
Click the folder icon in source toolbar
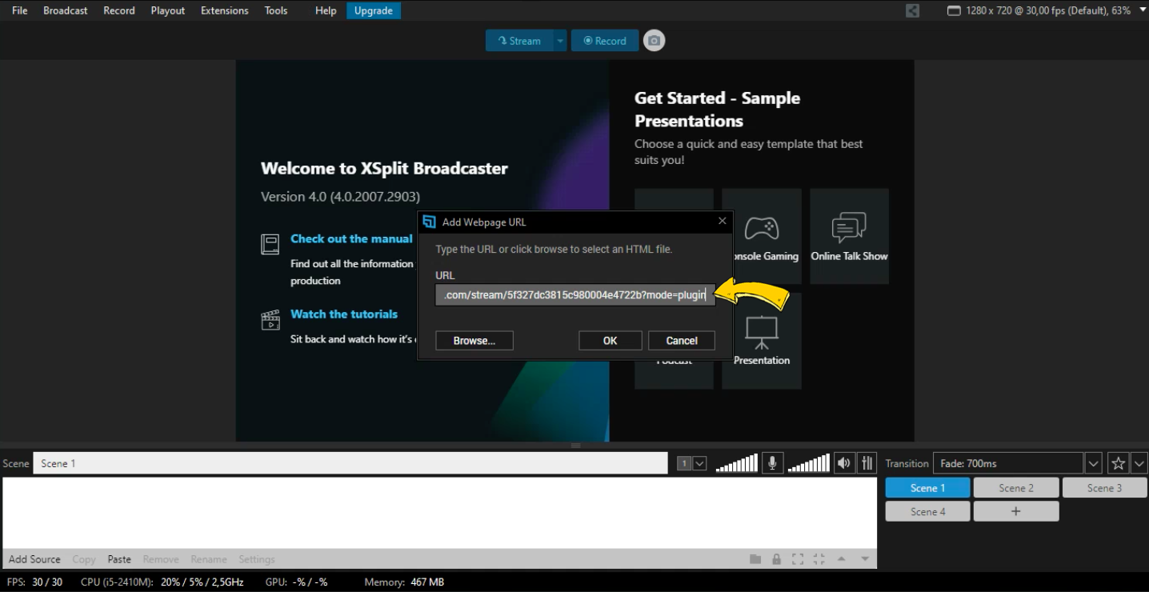coord(755,559)
